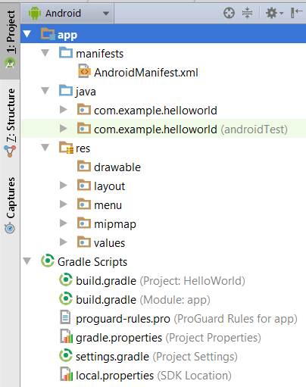
Task: Click the Collapse All icon in the toolbar
Action: tap(247, 13)
